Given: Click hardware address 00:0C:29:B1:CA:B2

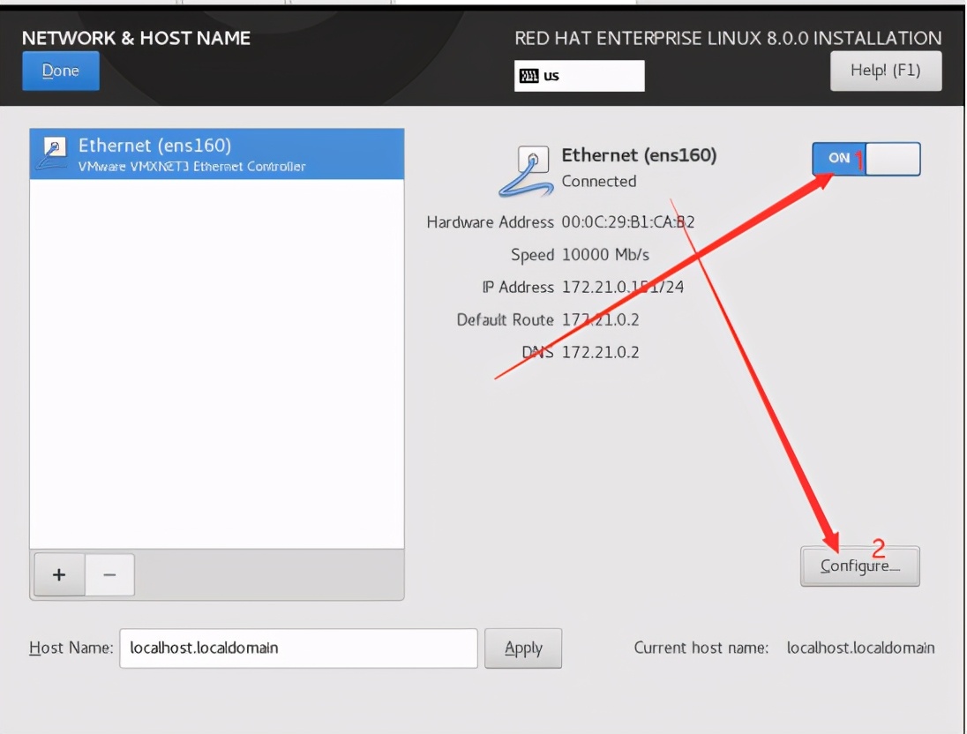Looking at the screenshot, I should tap(628, 222).
